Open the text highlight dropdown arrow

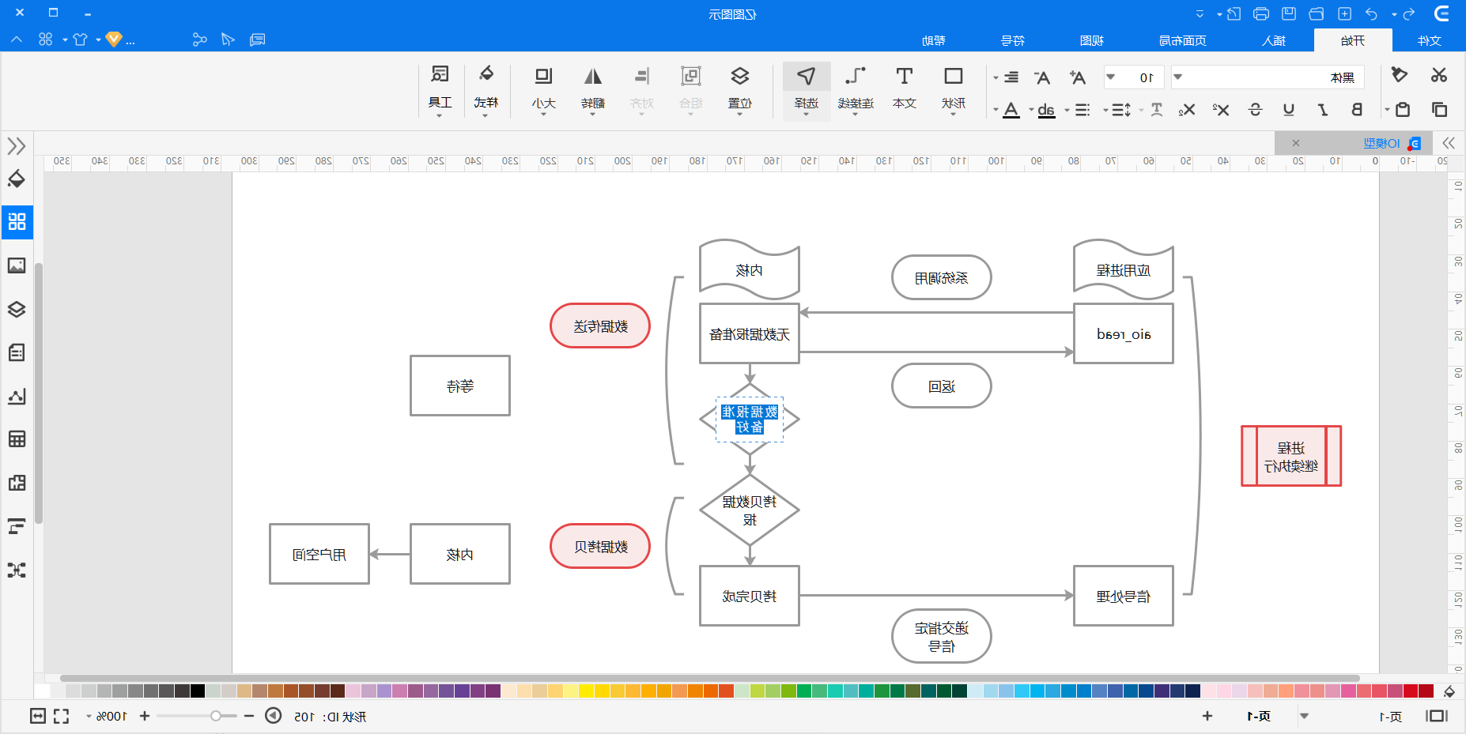pos(1032,110)
